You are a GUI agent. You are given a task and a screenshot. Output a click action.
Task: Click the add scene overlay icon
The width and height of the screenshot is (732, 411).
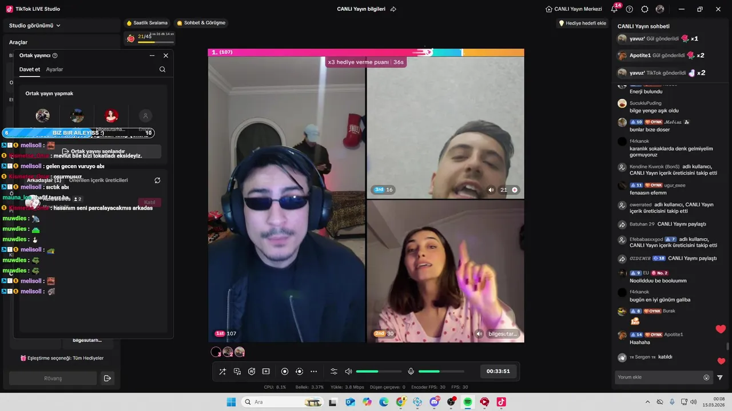click(x=266, y=371)
